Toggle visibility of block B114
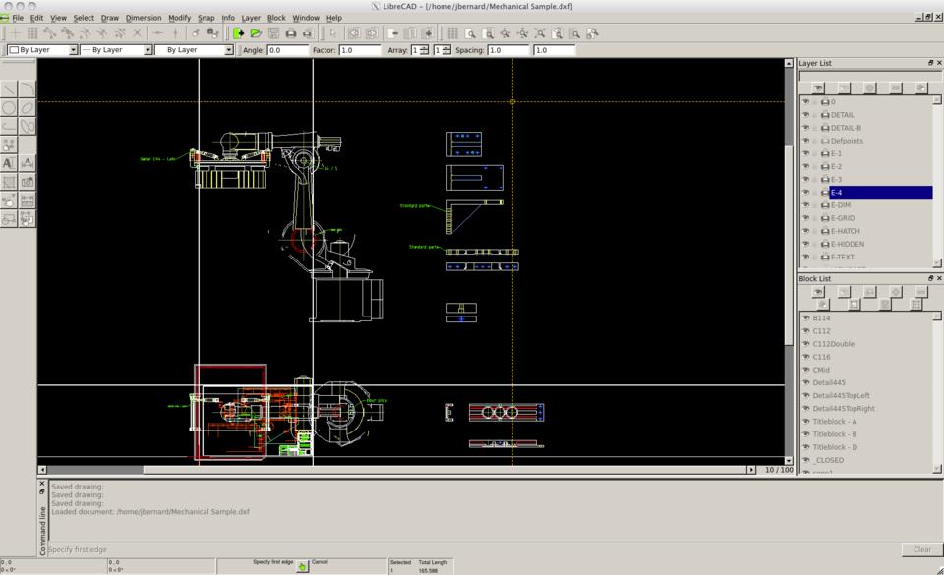This screenshot has width=944, height=575. 805,318
